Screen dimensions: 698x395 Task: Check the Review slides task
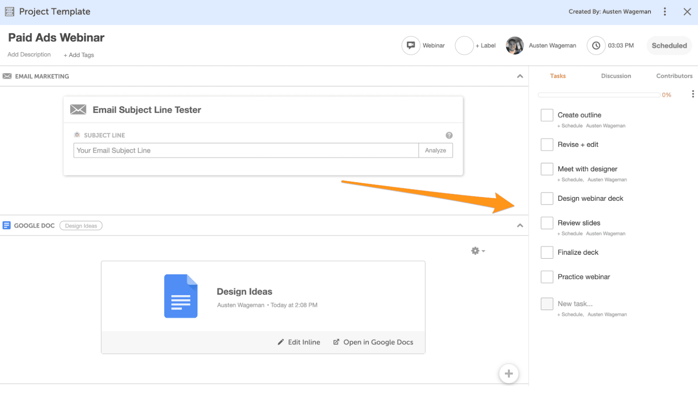pos(547,223)
